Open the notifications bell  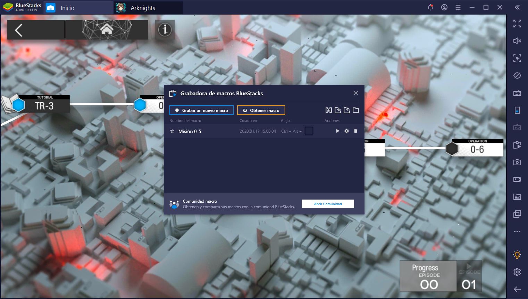[x=430, y=7]
